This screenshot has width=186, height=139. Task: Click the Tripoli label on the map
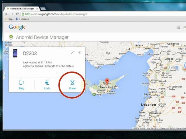coord(148,95)
